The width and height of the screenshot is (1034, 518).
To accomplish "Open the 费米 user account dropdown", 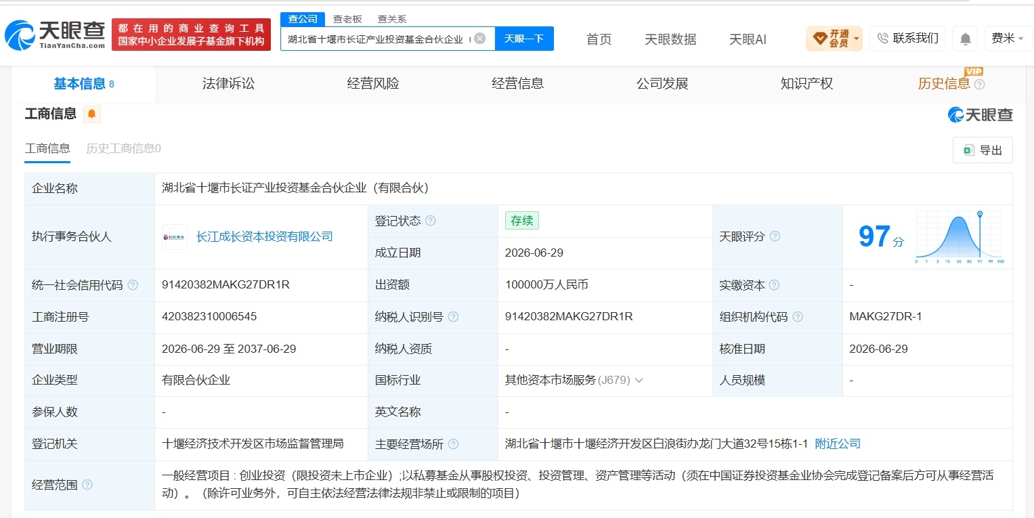I will tap(1007, 39).
